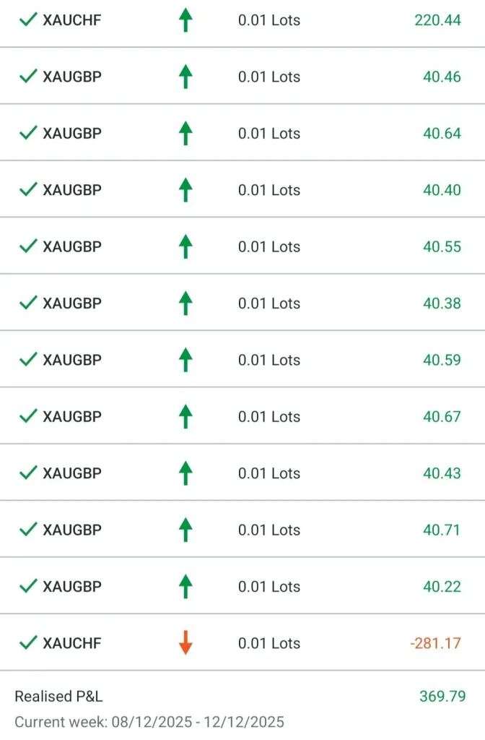Click the 0.01 Lots text in the 40.43 row

point(269,473)
